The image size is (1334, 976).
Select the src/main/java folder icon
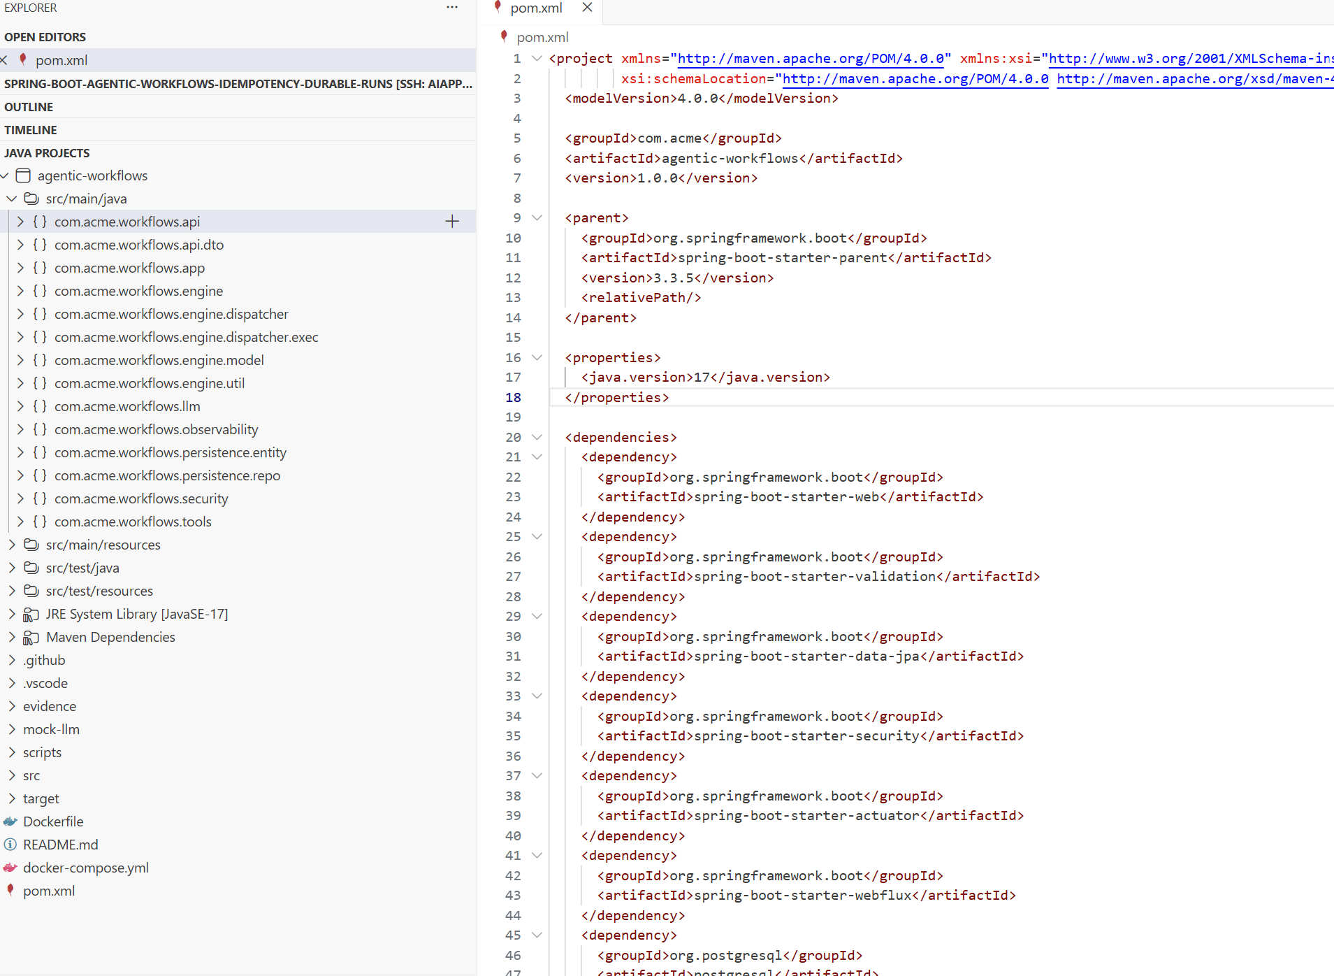(x=31, y=199)
